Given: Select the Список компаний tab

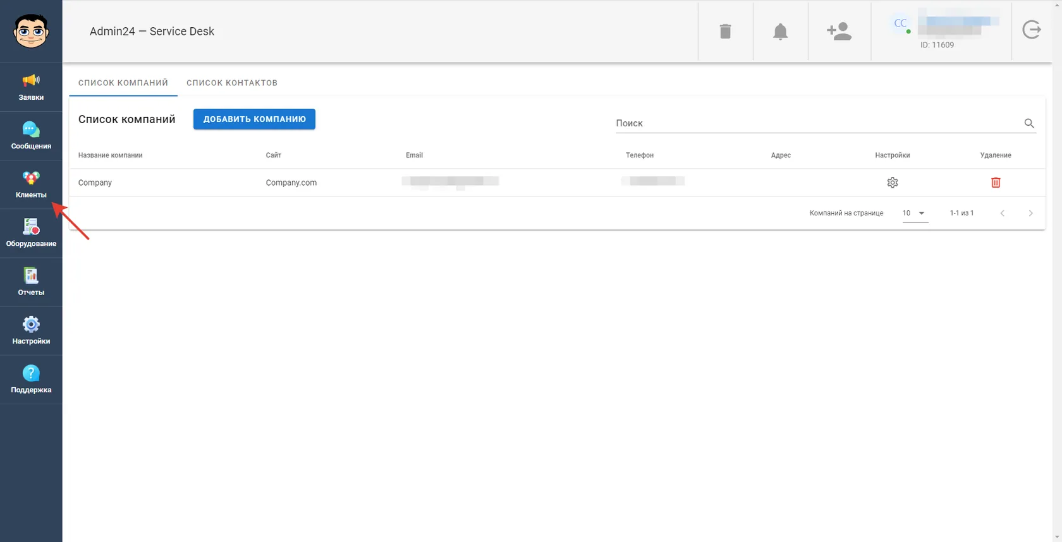Looking at the screenshot, I should [123, 83].
